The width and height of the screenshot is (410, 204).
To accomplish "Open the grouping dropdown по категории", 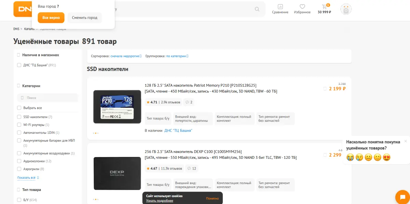I will [177, 56].
